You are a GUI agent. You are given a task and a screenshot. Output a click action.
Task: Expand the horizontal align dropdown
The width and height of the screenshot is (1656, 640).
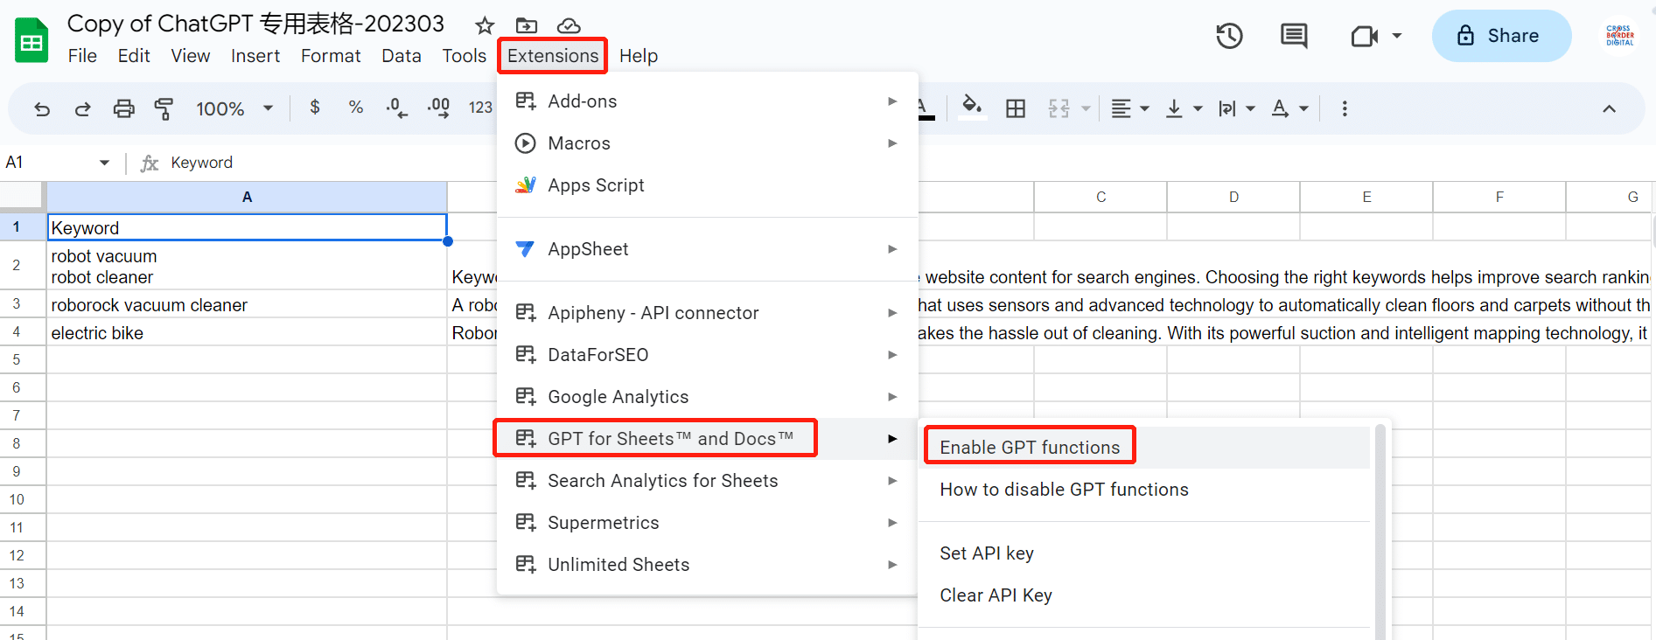pos(1129,108)
